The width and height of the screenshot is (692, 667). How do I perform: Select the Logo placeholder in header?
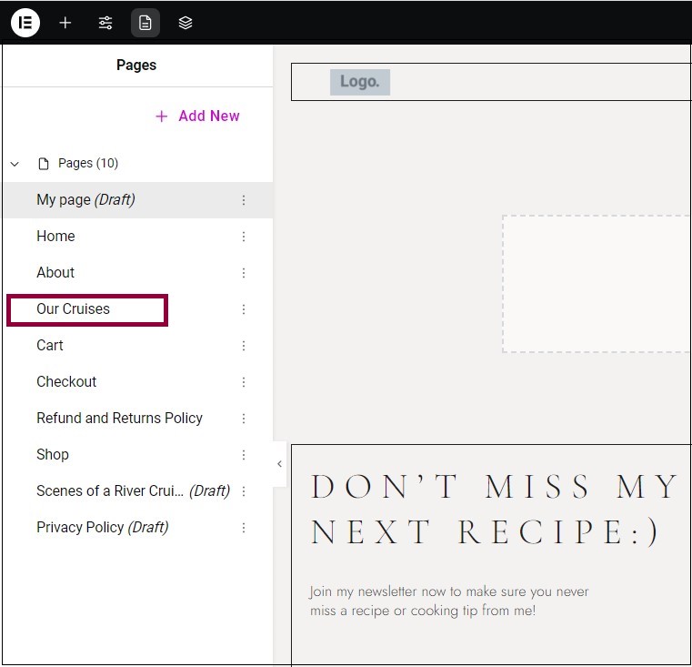(x=360, y=82)
